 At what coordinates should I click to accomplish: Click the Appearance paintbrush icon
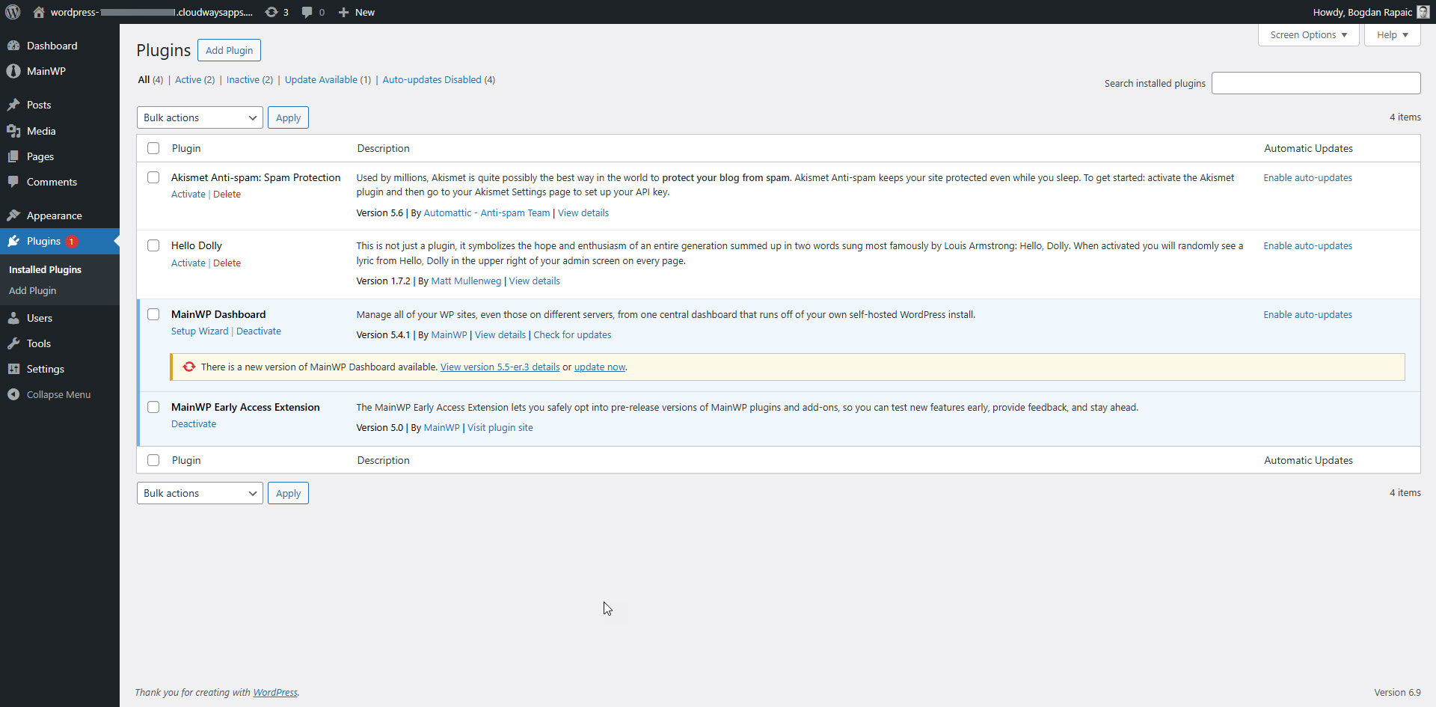[13, 215]
